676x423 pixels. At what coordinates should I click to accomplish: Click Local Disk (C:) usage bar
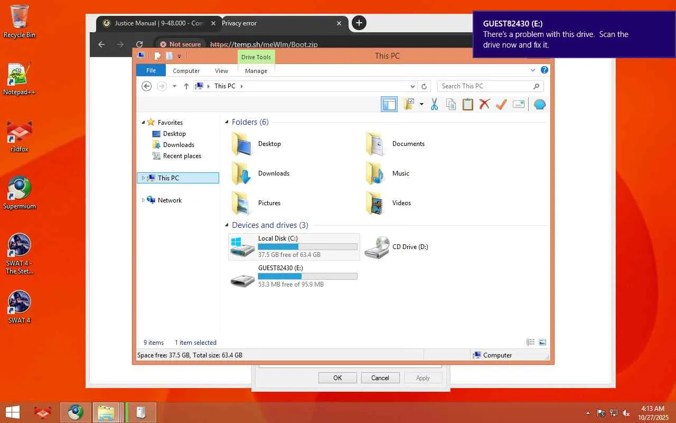pos(307,247)
